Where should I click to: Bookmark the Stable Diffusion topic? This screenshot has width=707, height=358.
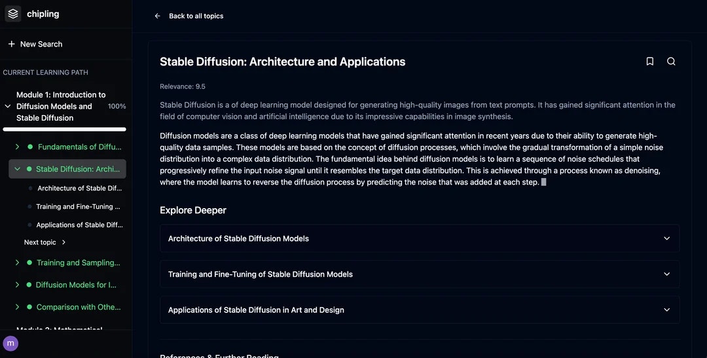650,62
